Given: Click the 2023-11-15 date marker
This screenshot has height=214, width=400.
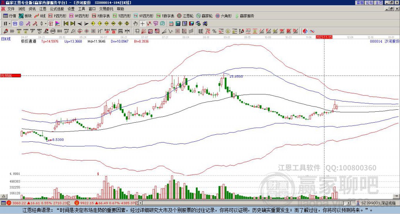Looking at the screenshot, I should click(324, 37).
